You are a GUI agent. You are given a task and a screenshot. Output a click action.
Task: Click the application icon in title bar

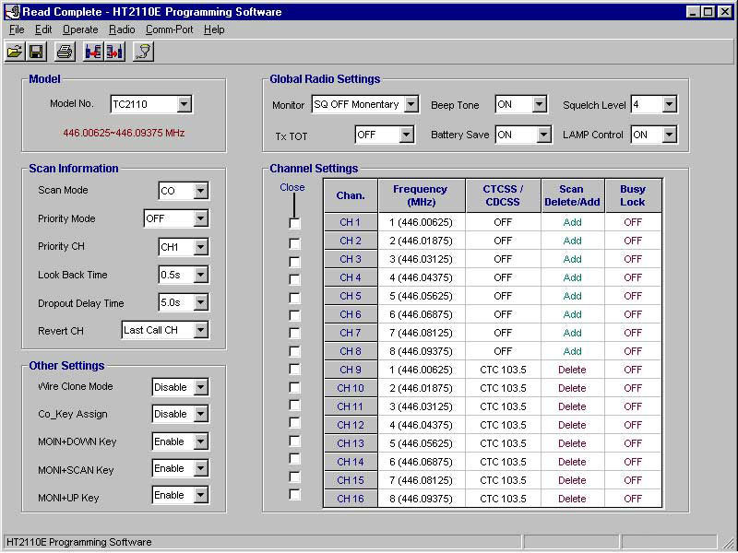click(x=11, y=12)
